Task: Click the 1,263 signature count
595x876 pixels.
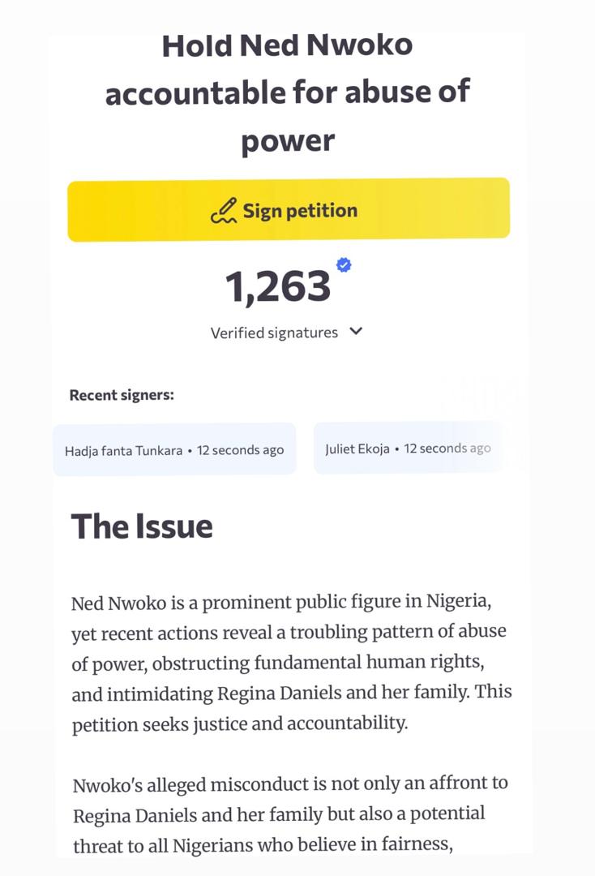Action: pos(278,287)
